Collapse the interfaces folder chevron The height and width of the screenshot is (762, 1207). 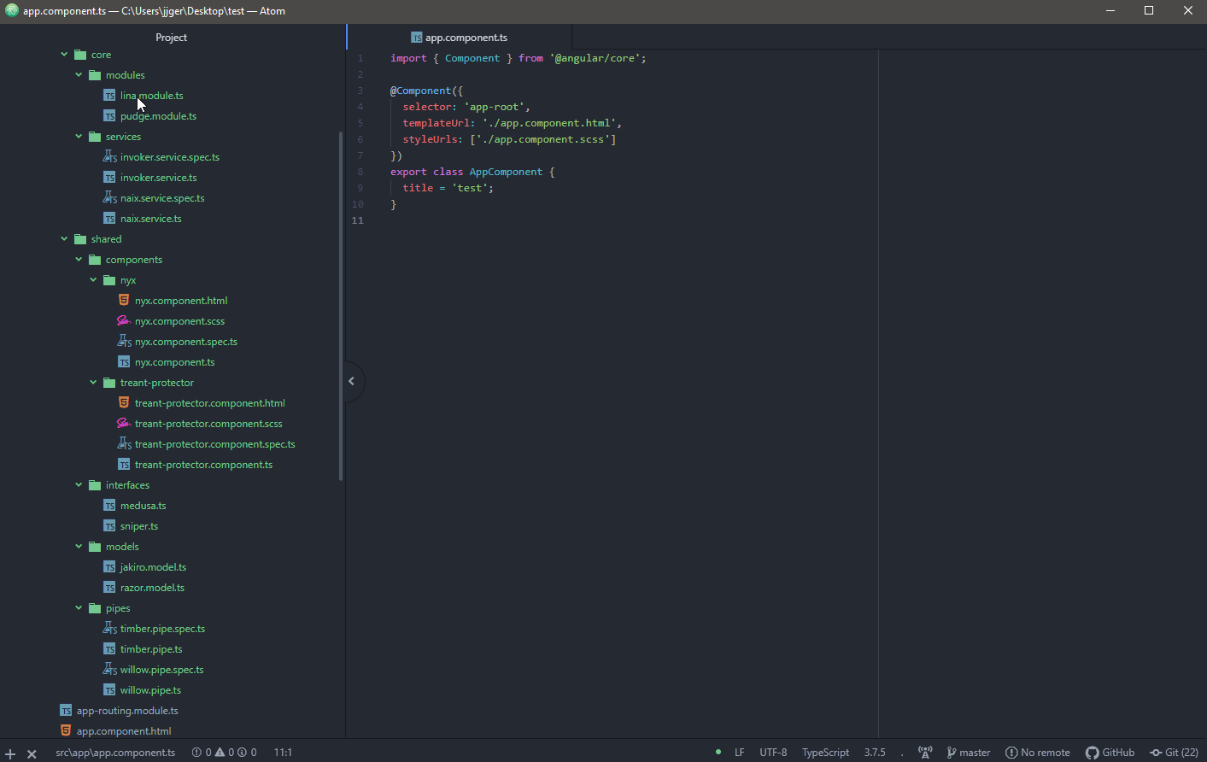point(79,485)
